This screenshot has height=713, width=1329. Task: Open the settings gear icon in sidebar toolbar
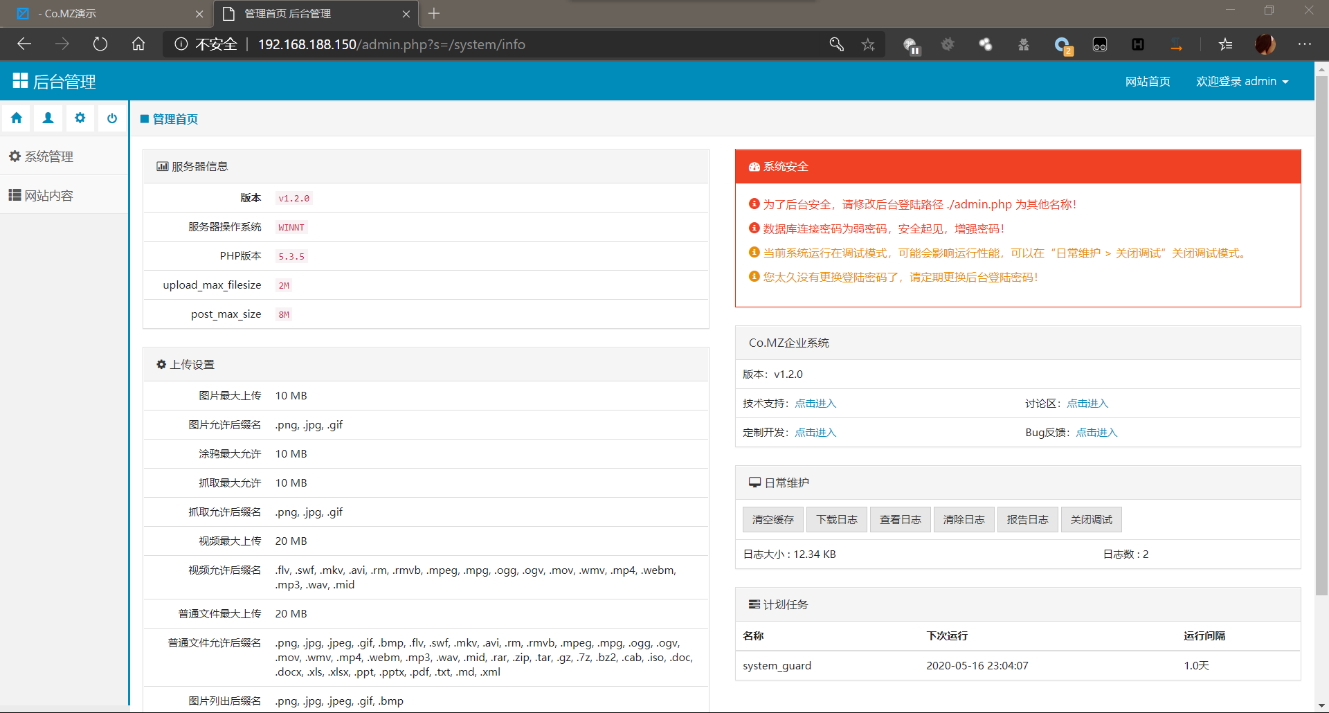[x=80, y=118]
